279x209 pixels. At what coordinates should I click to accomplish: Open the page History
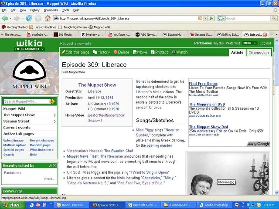[x=102, y=52]
